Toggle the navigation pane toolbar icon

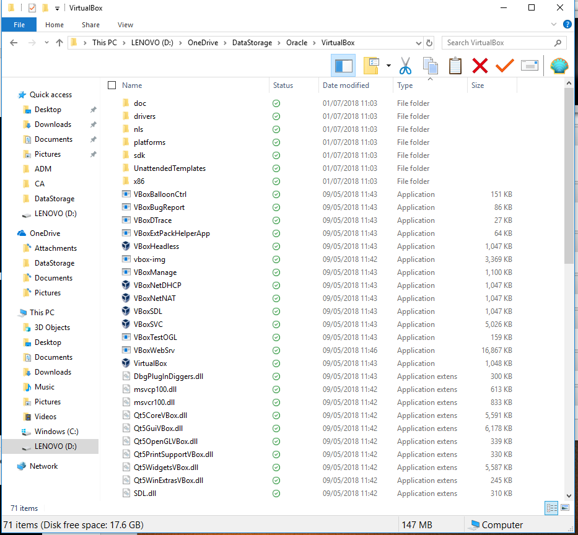344,65
